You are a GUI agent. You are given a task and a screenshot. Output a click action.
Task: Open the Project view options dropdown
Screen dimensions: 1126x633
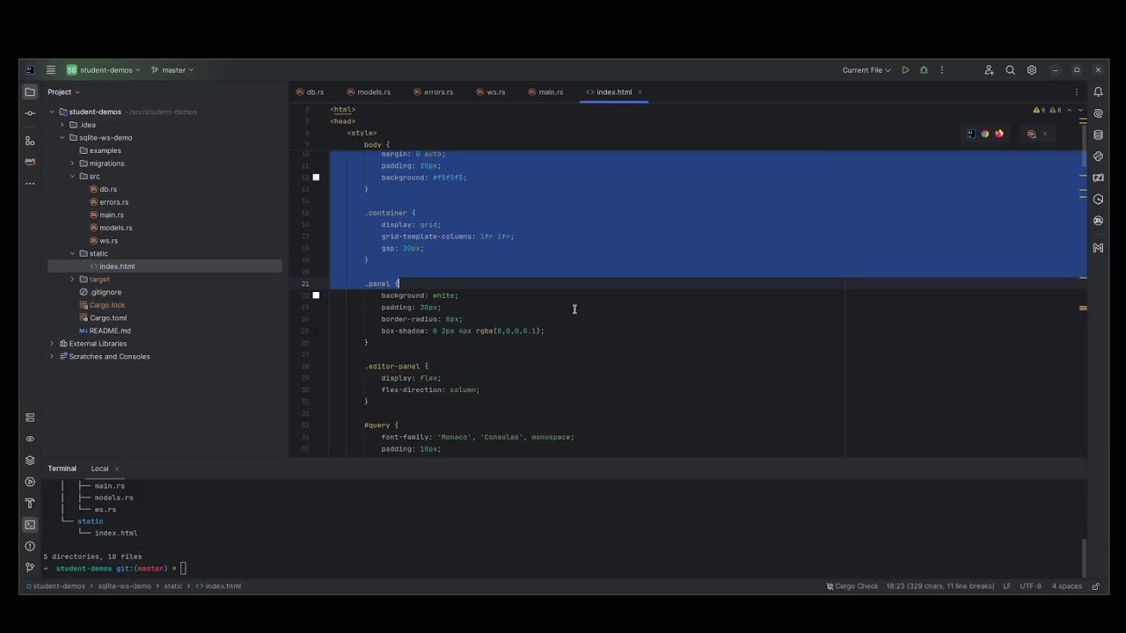tap(63, 91)
